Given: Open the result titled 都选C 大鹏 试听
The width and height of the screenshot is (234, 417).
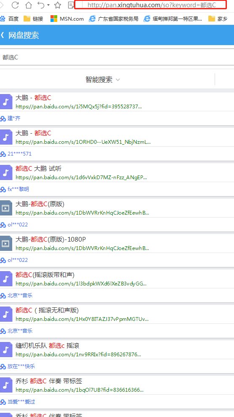Looking at the screenshot, I should point(38,169).
